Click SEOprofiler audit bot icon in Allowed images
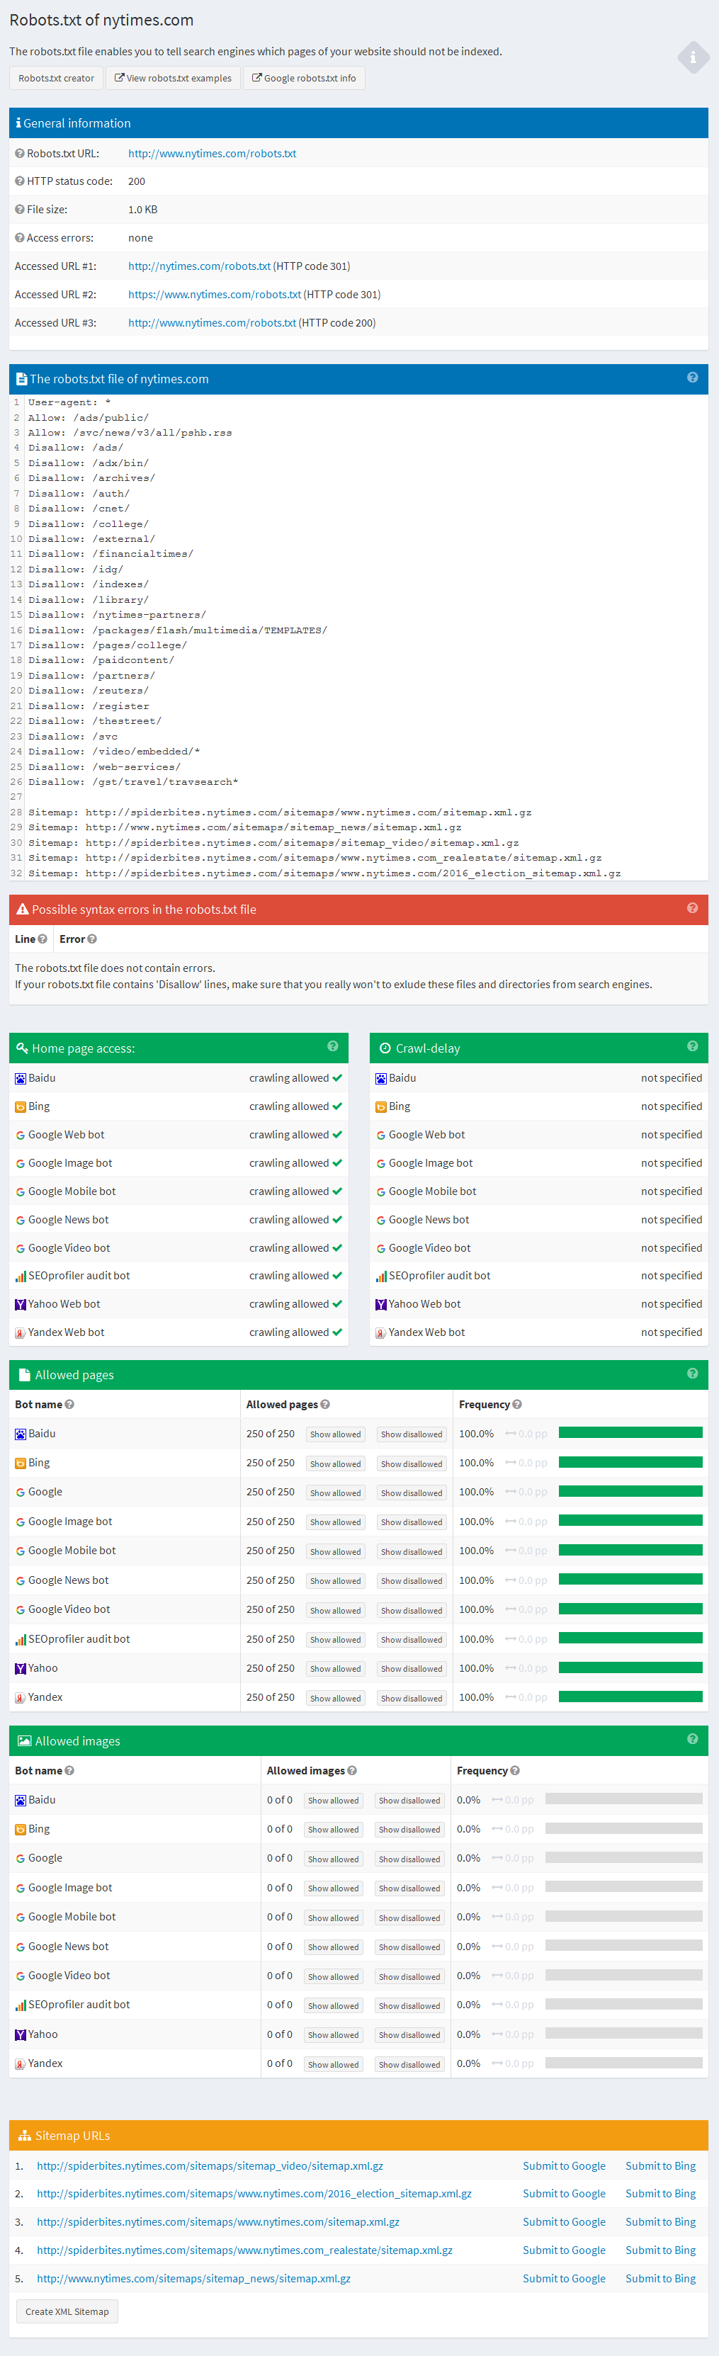This screenshot has height=2356, width=719. coord(20,2005)
